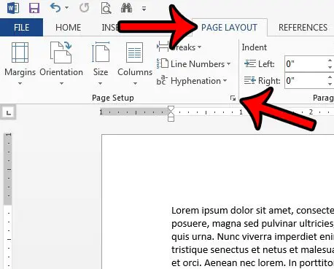This screenshot has width=334, height=269.
Task: Open the undo history dropdown arrow
Action: [66, 8]
